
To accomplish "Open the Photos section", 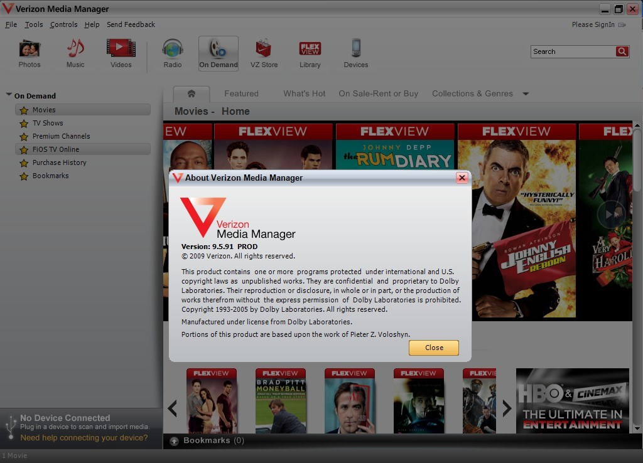I will [x=30, y=53].
